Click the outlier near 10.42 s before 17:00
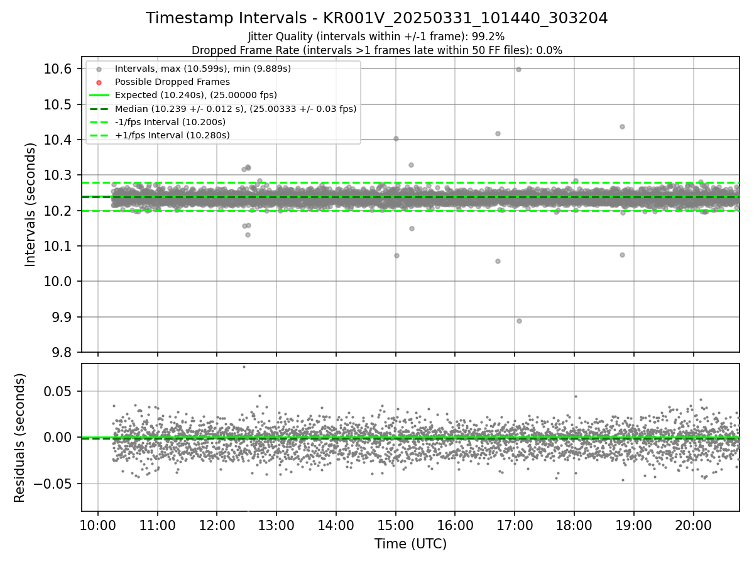This screenshot has width=754, height=566. 498,133
